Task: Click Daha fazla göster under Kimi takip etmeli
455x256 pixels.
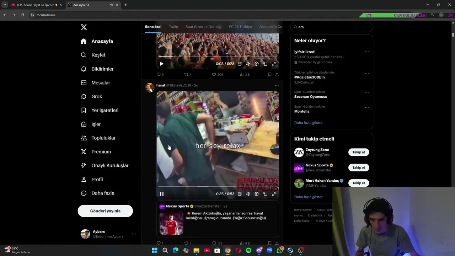Action: tap(308, 197)
